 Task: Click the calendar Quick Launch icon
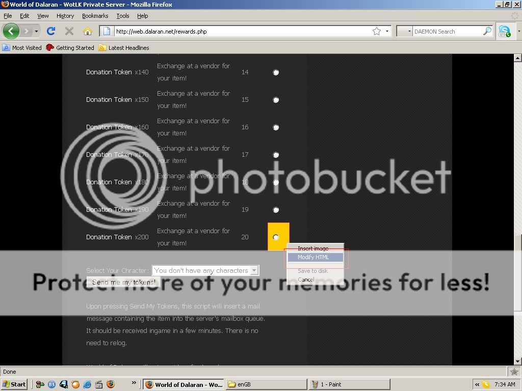(99, 384)
